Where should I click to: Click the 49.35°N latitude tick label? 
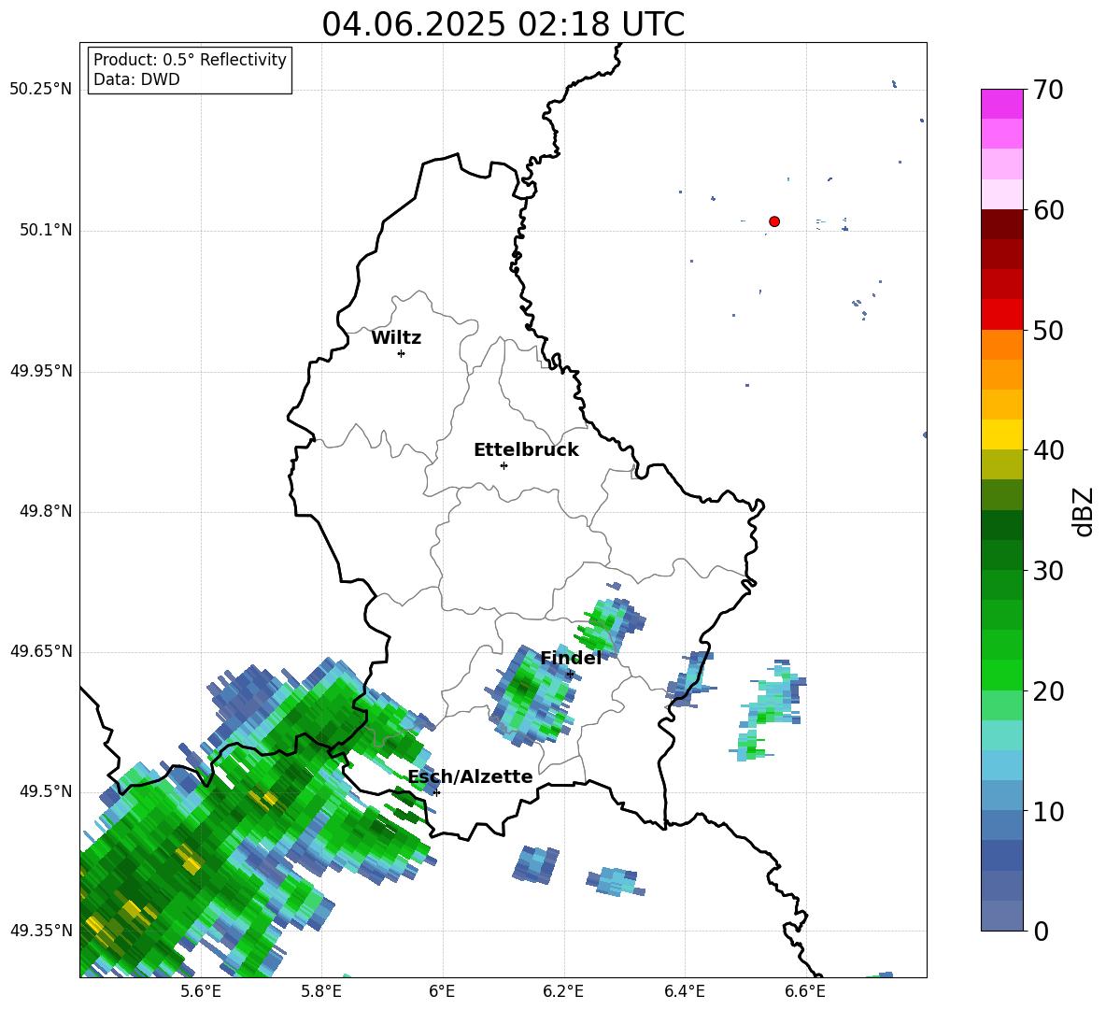[40, 931]
